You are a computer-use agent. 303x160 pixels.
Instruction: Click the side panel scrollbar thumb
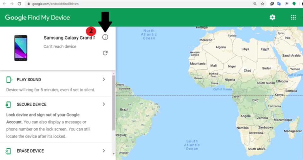coord(114,103)
